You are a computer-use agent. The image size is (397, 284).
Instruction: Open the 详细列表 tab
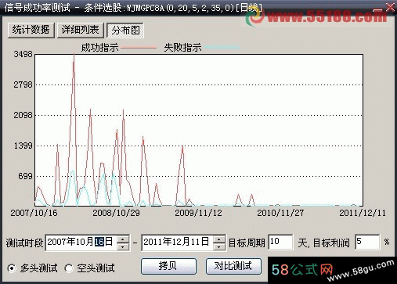(x=81, y=31)
